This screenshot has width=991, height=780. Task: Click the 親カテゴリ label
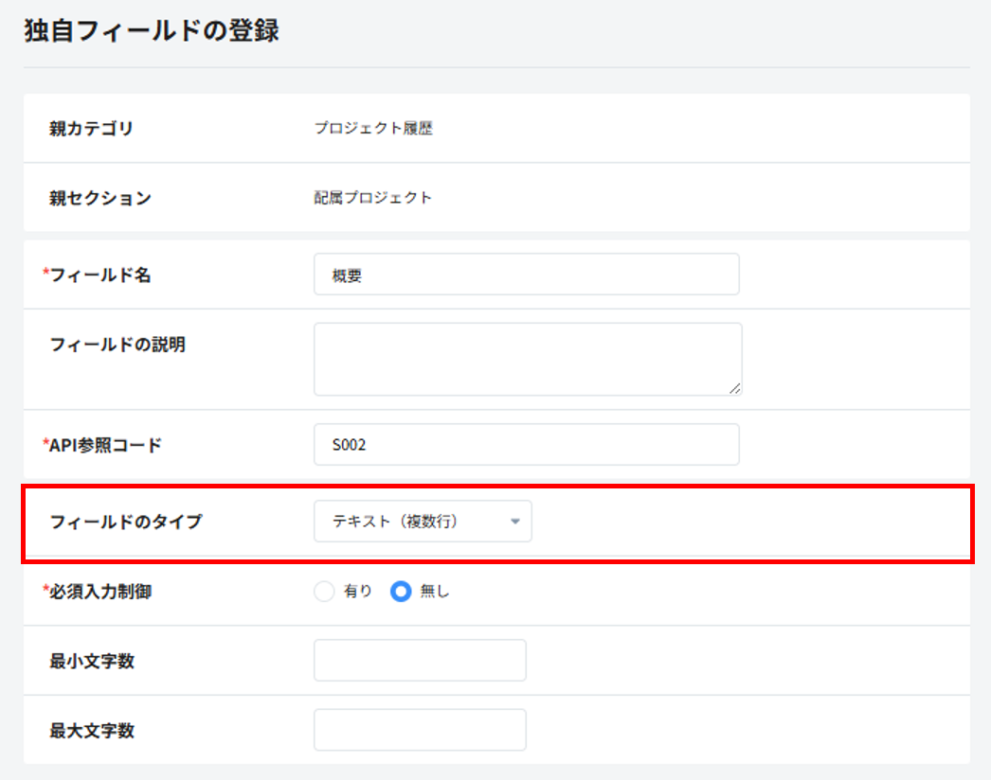point(91,129)
